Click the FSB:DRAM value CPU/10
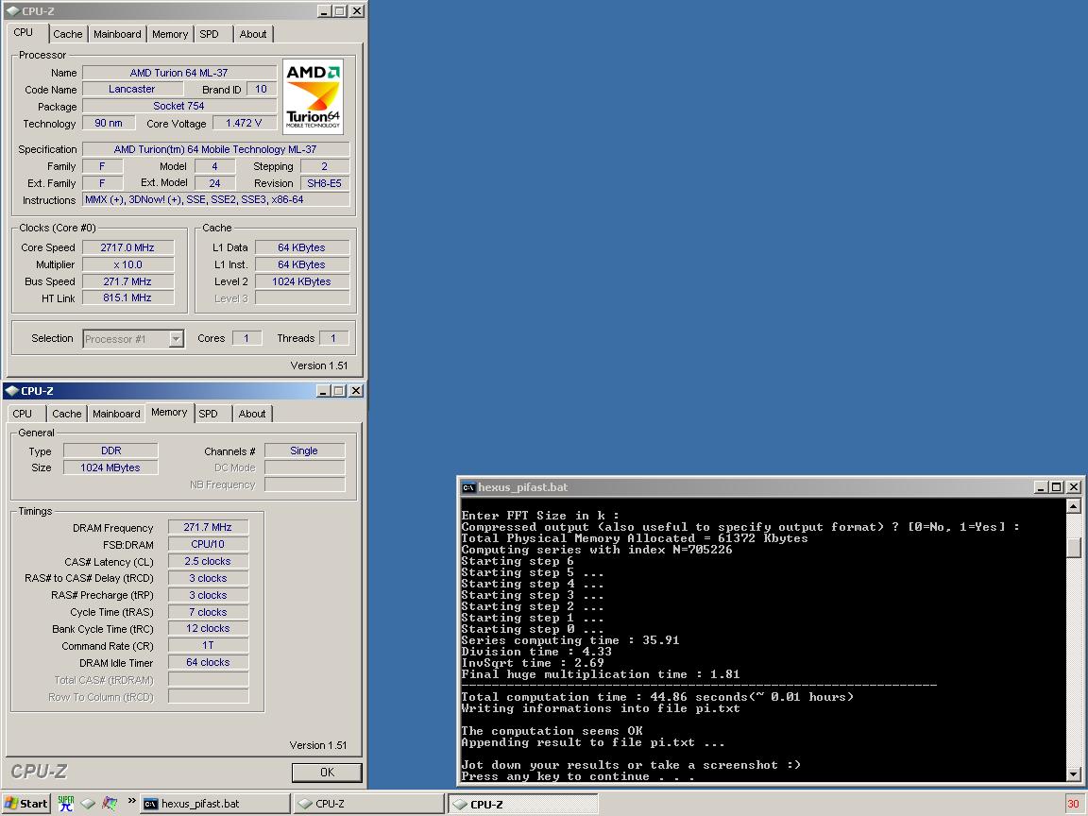The width and height of the screenshot is (1088, 816). coord(208,544)
